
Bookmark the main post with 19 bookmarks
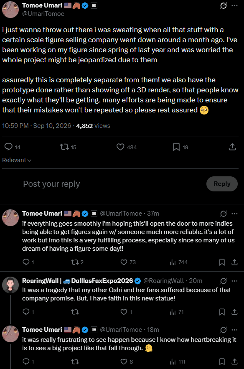pos(180,147)
